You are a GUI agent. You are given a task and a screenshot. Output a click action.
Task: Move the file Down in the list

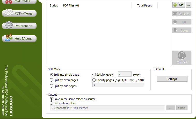182,30
